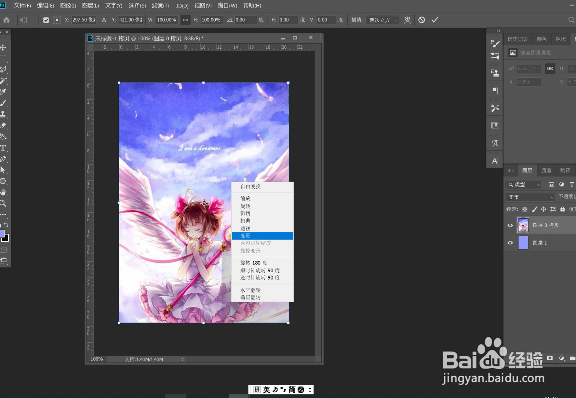Click the W width percentage field

[167, 20]
